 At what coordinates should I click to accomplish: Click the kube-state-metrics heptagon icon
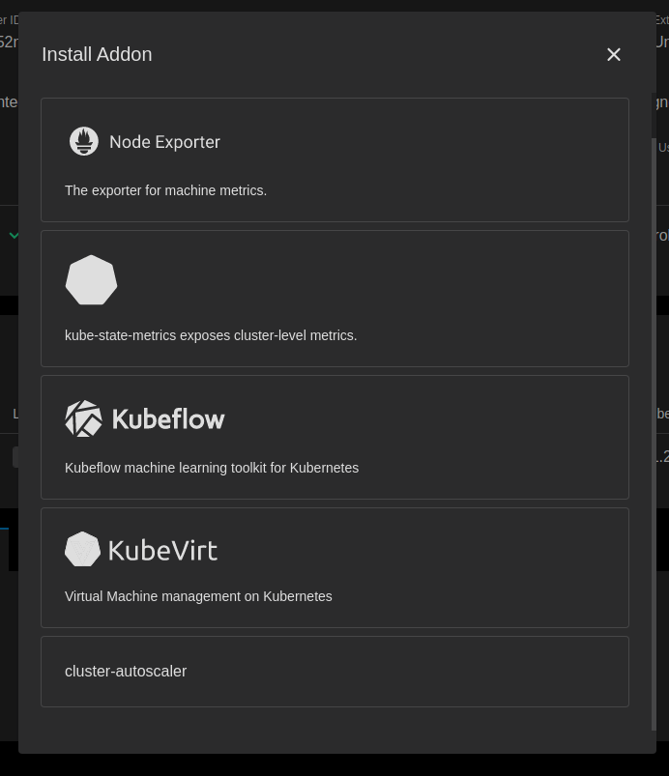[91, 279]
